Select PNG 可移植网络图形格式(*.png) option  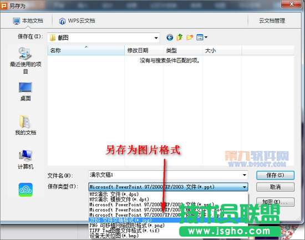pos(168,226)
